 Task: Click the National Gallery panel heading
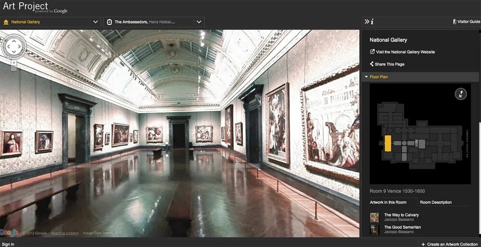click(x=388, y=40)
